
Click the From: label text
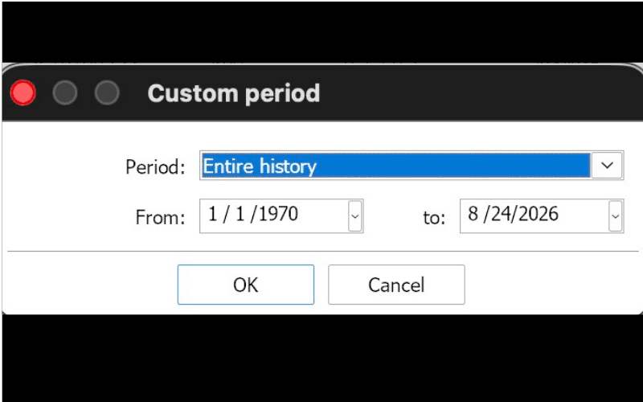(x=160, y=217)
